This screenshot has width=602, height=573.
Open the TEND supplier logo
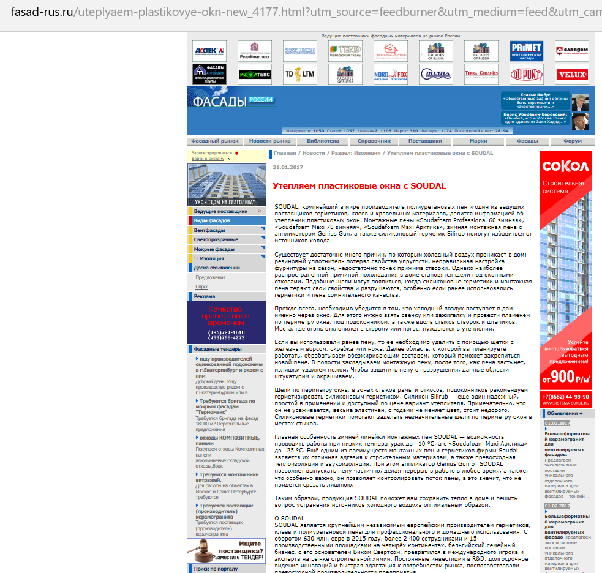point(345,51)
